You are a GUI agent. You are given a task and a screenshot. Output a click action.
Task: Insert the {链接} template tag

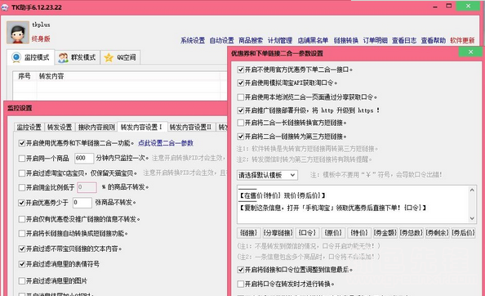248,233
